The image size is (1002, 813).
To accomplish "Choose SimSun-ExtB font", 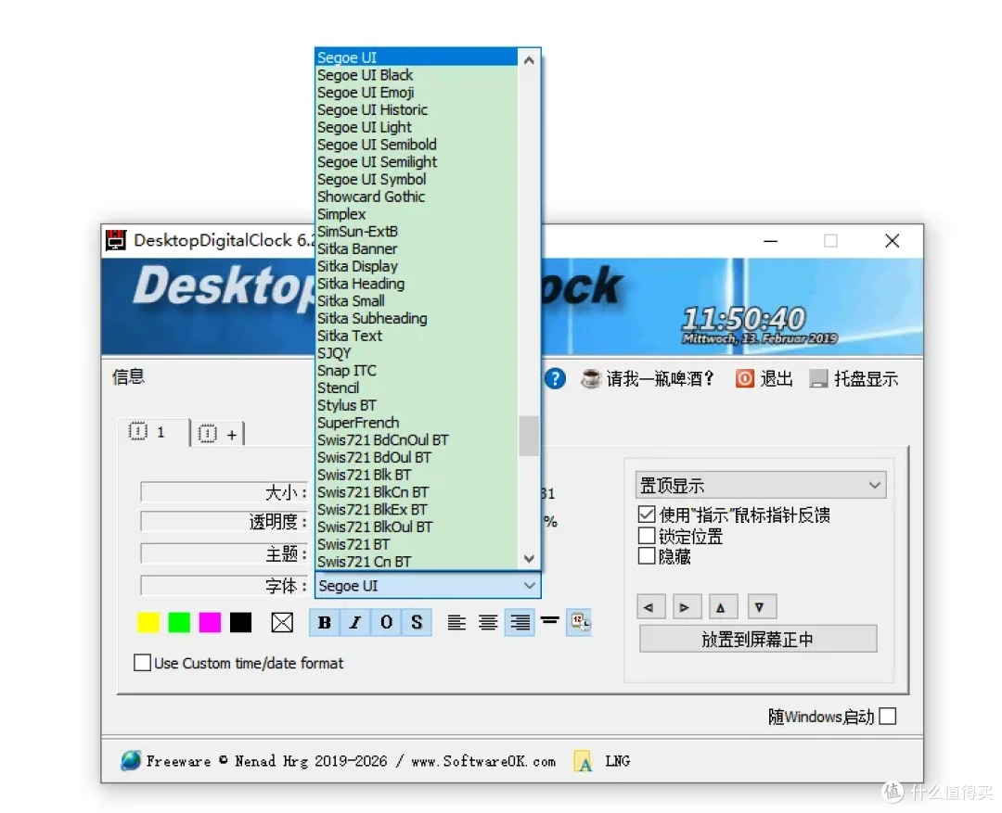I will (x=417, y=231).
